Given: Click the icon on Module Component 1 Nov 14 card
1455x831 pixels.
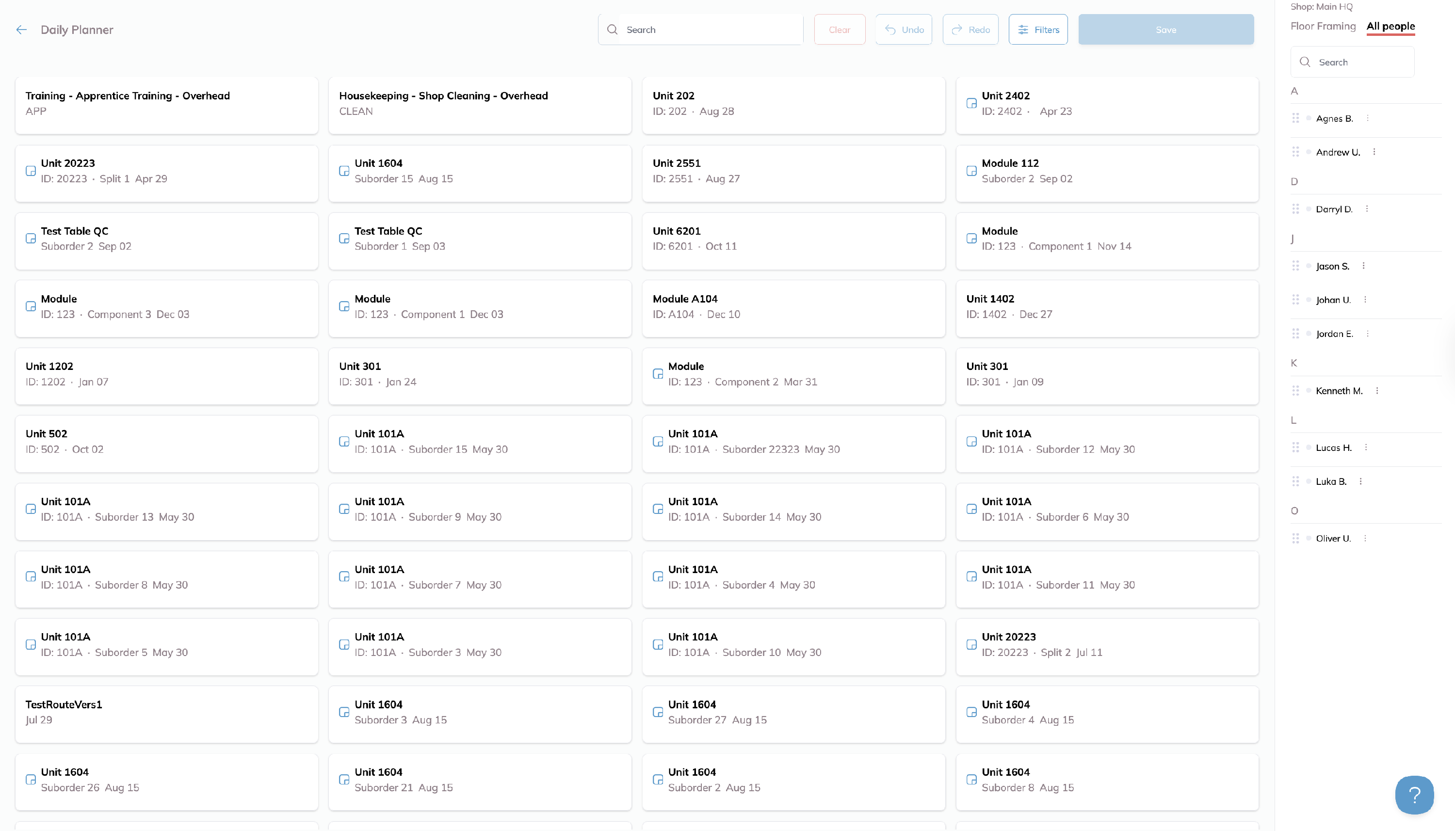Looking at the screenshot, I should point(971,239).
